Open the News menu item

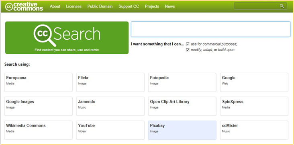coord(170,6)
